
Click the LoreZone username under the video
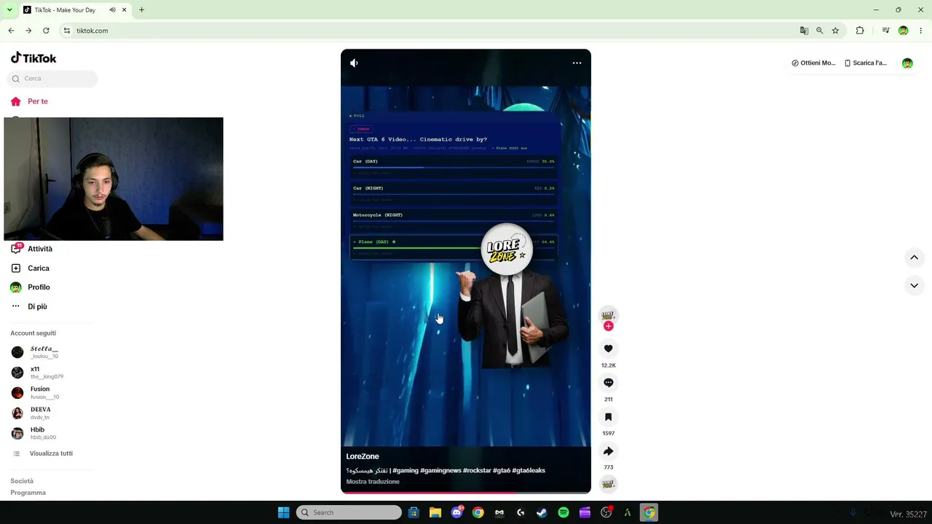pyautogui.click(x=363, y=456)
